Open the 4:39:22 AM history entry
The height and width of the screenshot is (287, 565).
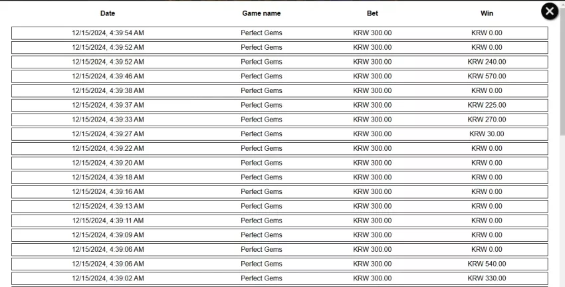pyautogui.click(x=280, y=148)
